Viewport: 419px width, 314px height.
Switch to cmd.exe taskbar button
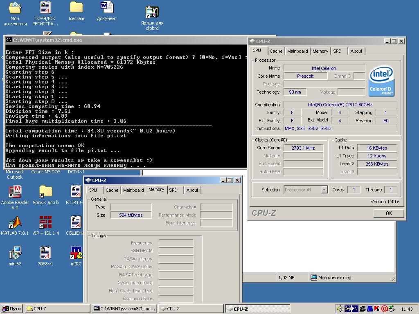coord(124,309)
